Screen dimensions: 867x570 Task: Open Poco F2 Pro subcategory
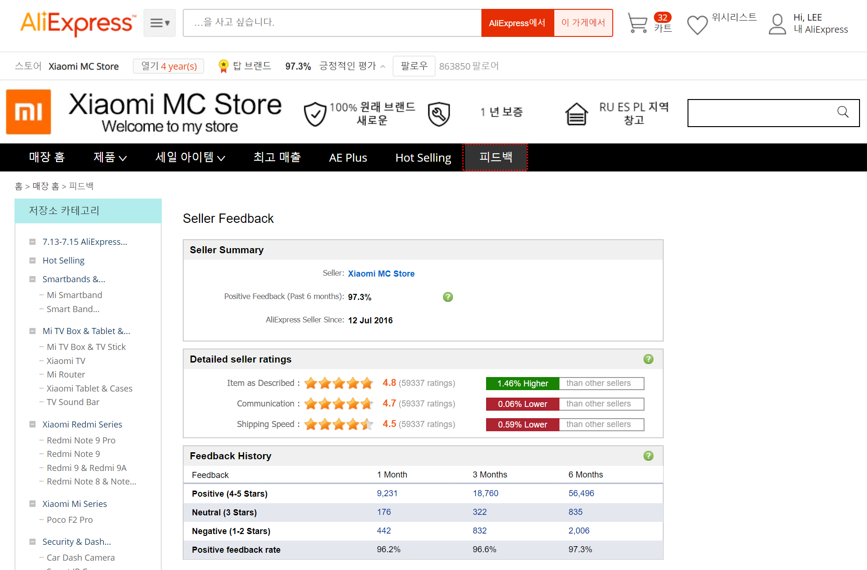click(x=70, y=520)
